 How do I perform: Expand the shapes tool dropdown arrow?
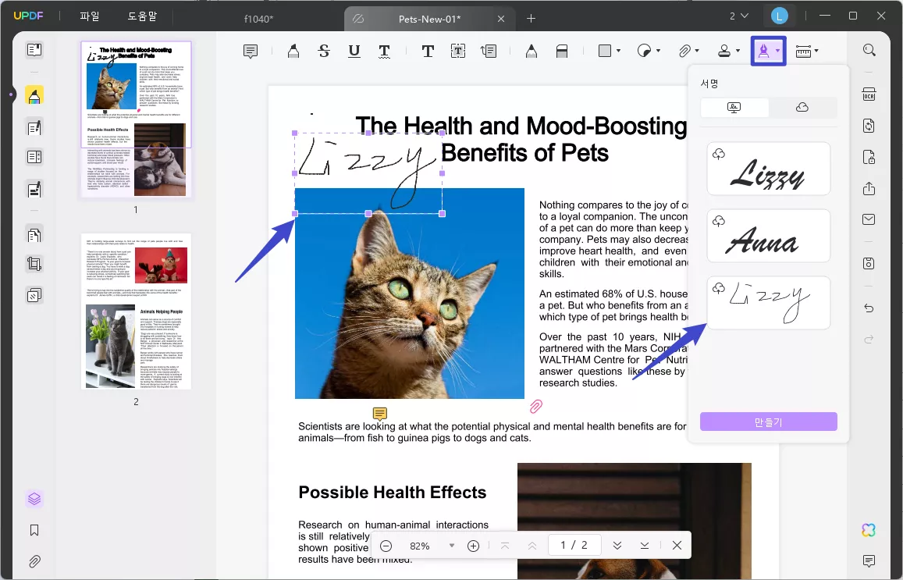tap(618, 52)
